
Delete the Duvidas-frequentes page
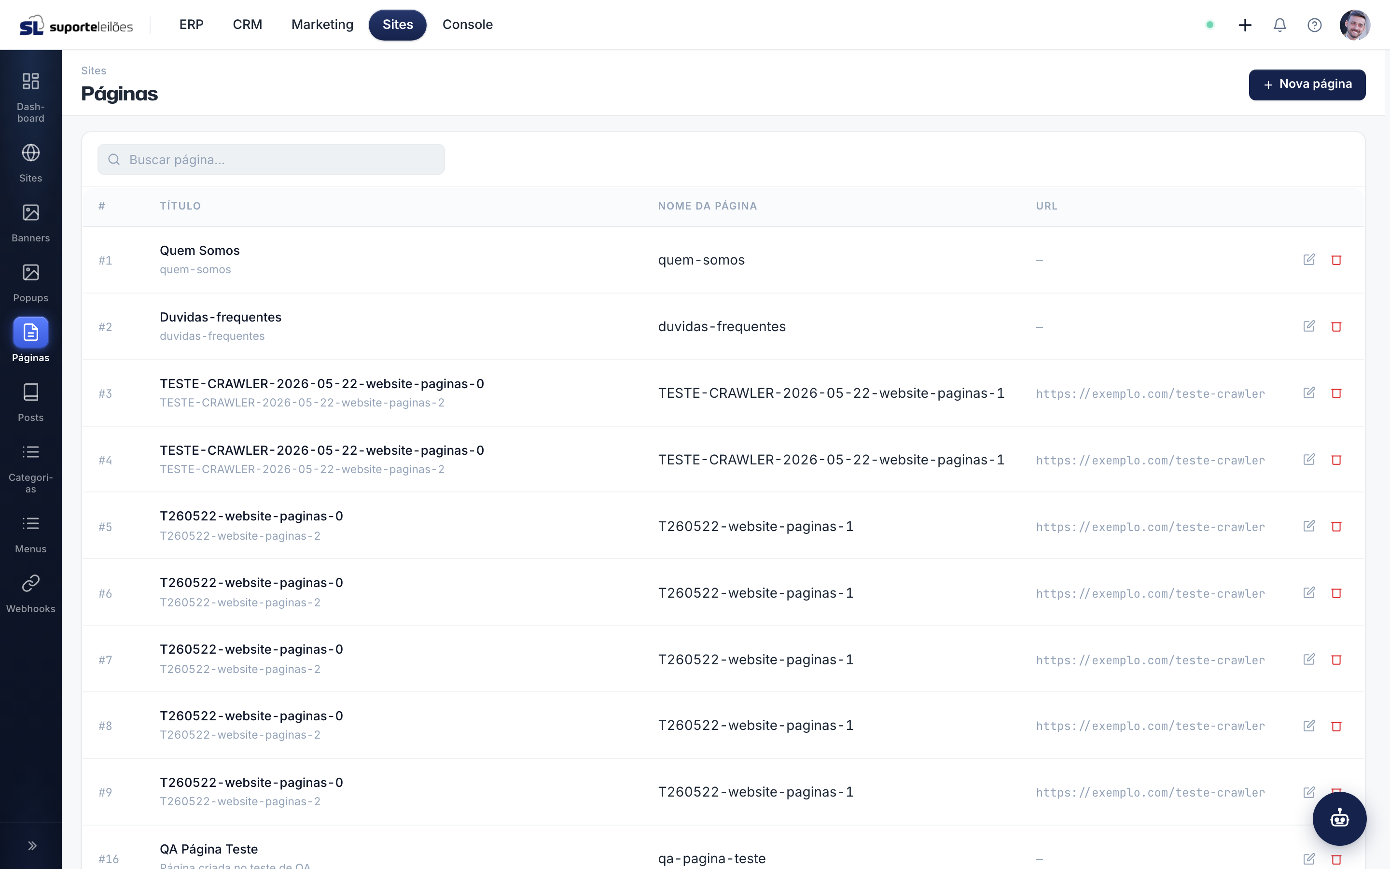(1336, 326)
